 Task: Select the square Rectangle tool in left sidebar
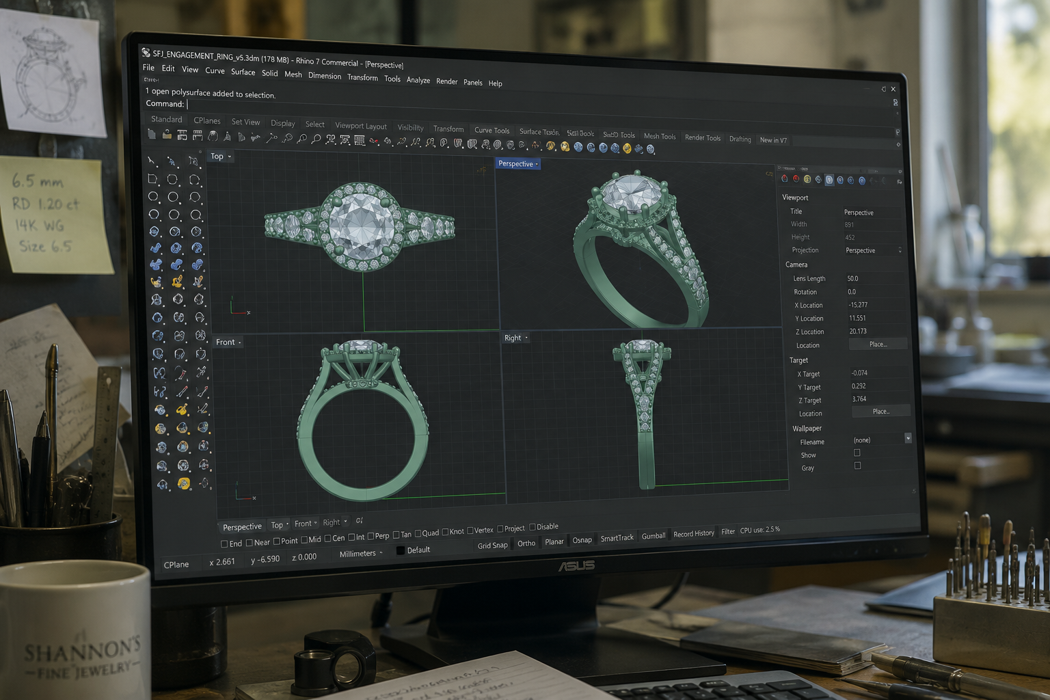tap(152, 179)
